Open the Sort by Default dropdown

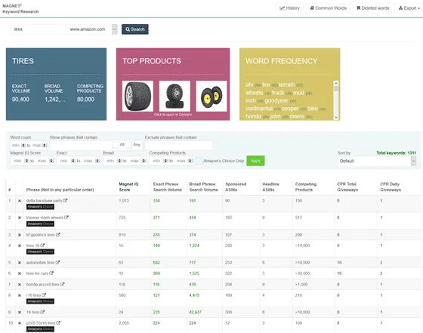point(377,161)
